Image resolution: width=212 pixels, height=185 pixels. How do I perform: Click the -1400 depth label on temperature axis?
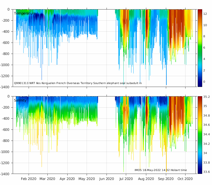pos(5,87)
